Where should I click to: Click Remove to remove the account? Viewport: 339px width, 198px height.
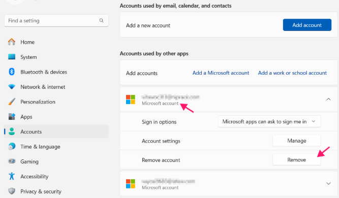point(297,160)
